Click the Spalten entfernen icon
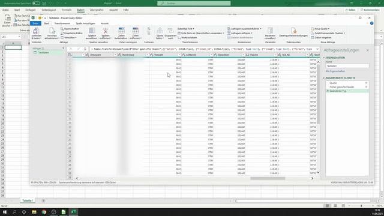Image resolution: width=384 pixels, height=216 pixels. [106, 31]
